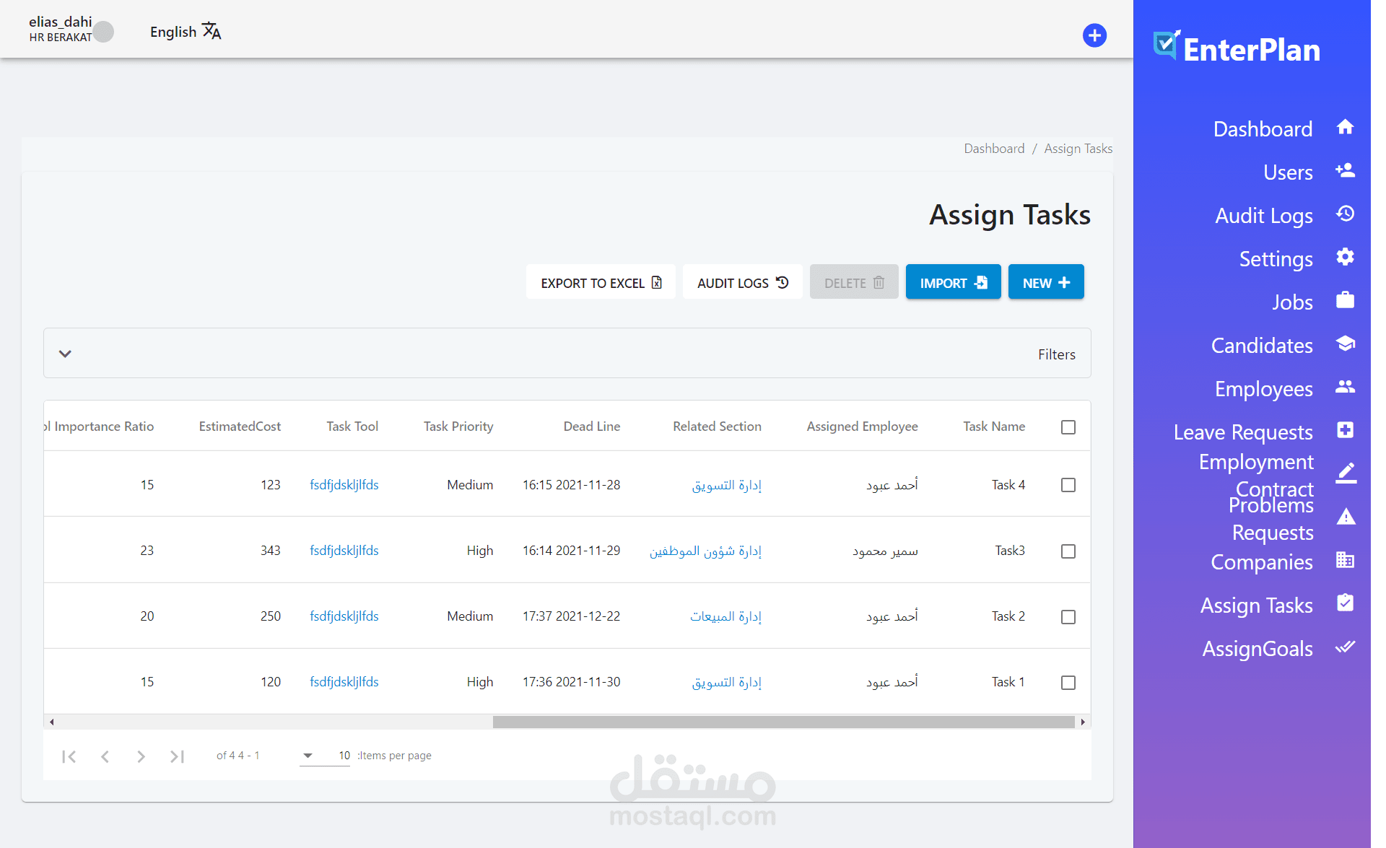Viewport: 1386px width, 848px height.
Task: Click the blue plus icon in the top bar
Action: (1094, 35)
